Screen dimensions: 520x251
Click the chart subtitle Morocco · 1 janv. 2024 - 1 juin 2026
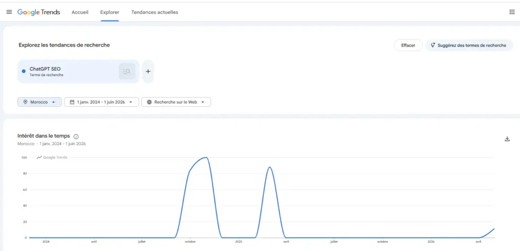point(52,144)
